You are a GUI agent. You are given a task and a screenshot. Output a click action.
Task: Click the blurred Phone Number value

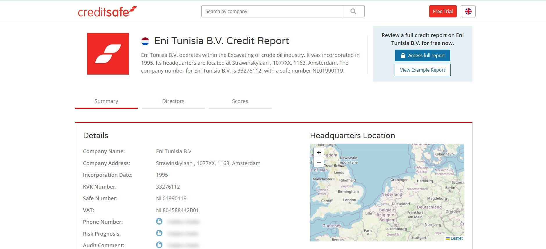pos(183,222)
